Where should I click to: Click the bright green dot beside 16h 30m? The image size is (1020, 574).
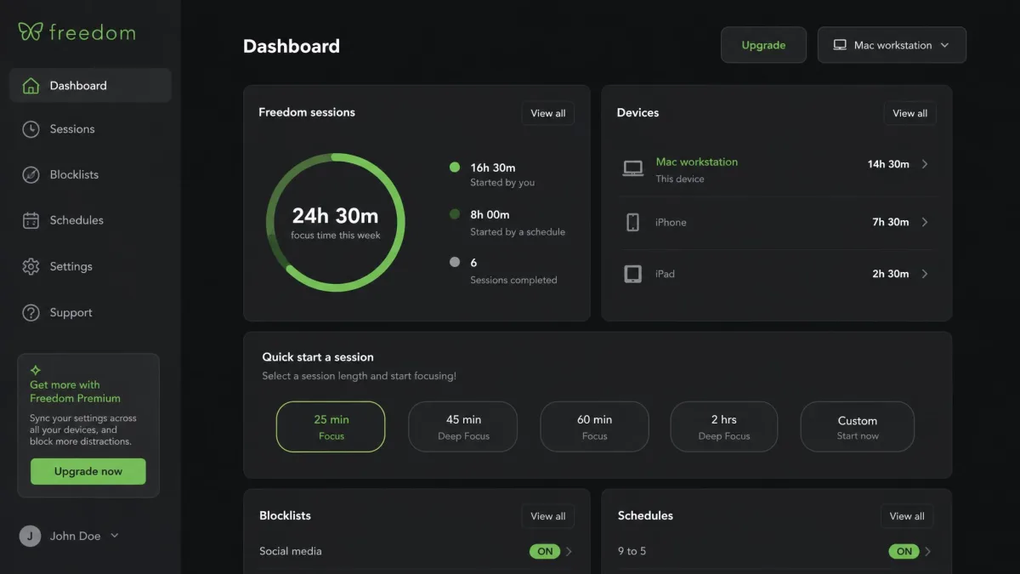coord(455,168)
